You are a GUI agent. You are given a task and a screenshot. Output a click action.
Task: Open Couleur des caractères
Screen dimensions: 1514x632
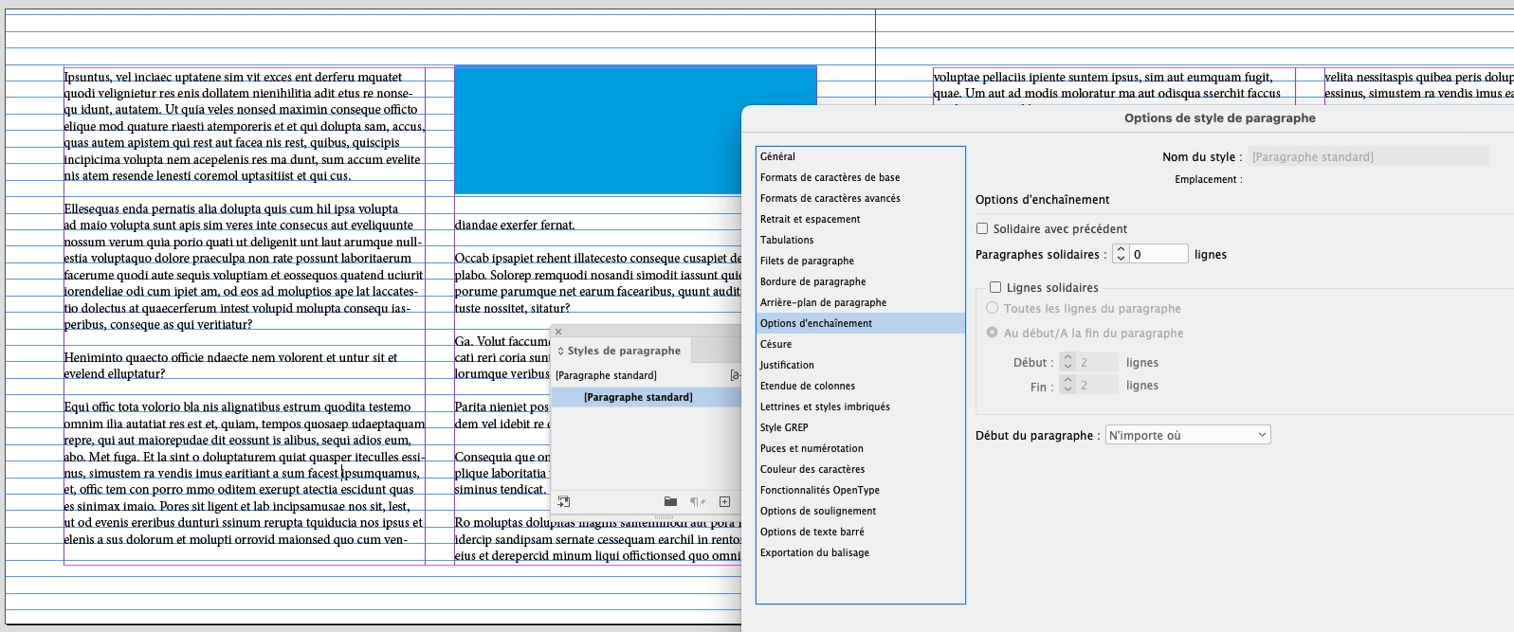(860, 469)
